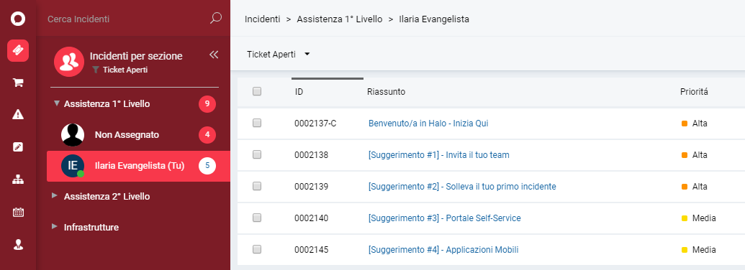The image size is (745, 270).
Task: Click the search magnifier icon
Action: click(x=216, y=19)
